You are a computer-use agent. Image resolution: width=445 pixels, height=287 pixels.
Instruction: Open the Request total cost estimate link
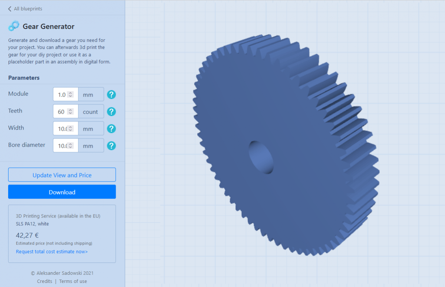point(52,251)
